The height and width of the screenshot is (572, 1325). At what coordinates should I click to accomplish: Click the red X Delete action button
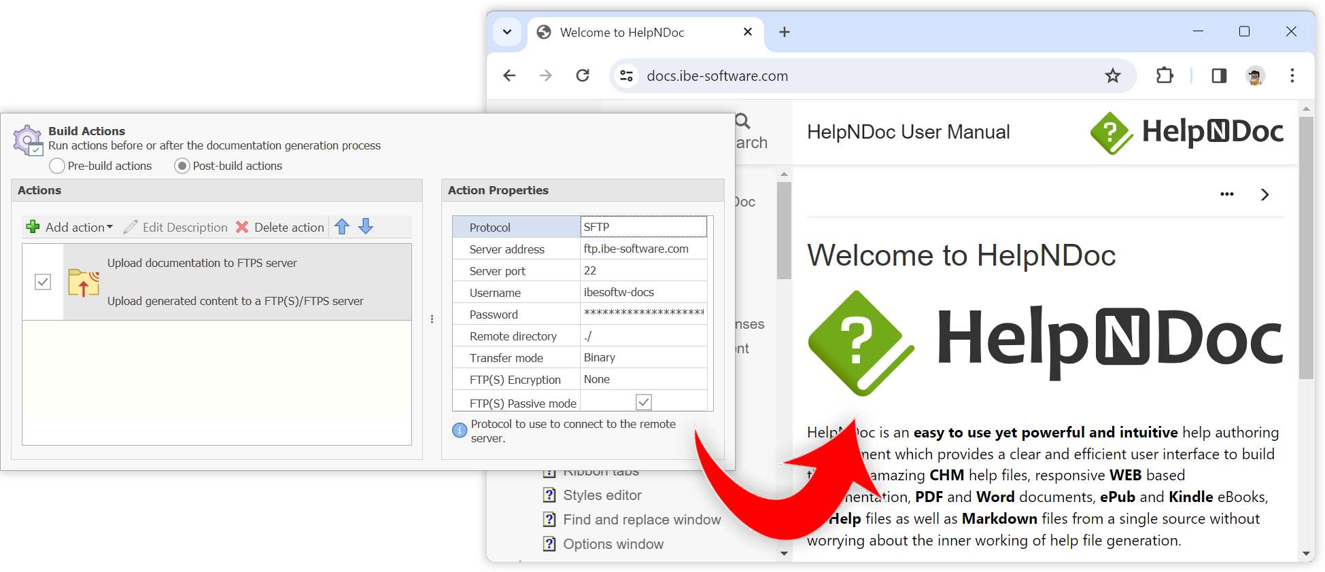point(242,227)
